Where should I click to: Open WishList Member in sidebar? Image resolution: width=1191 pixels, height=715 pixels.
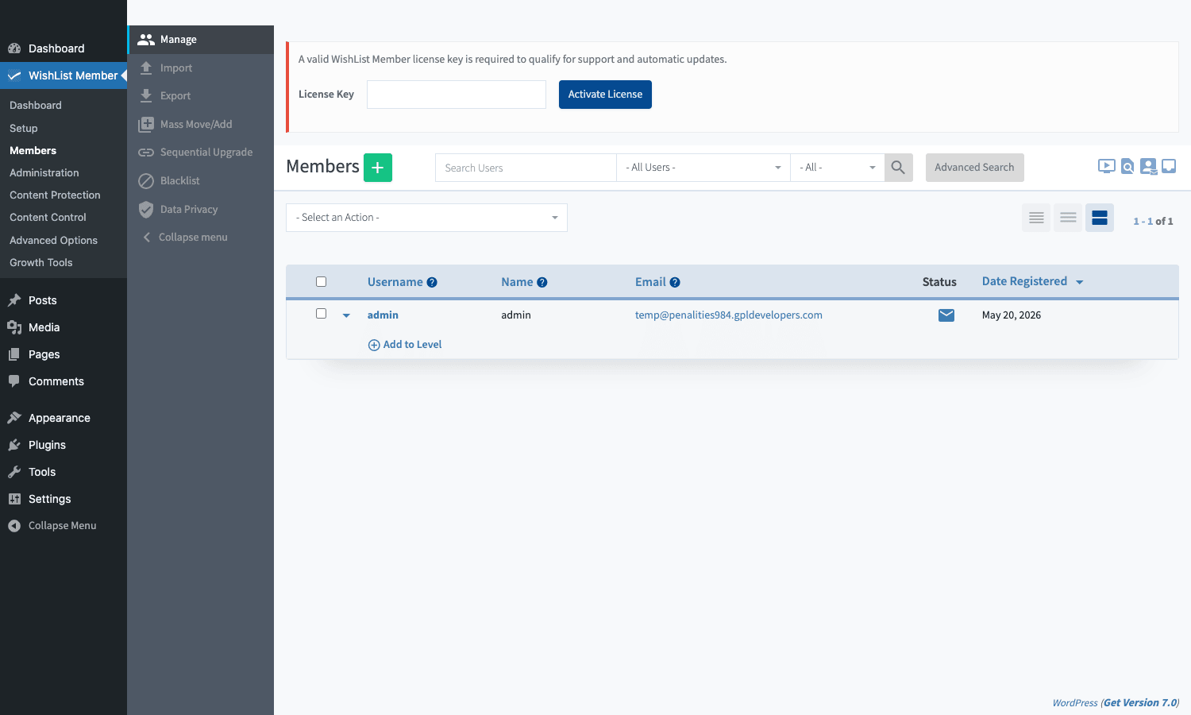64,75
